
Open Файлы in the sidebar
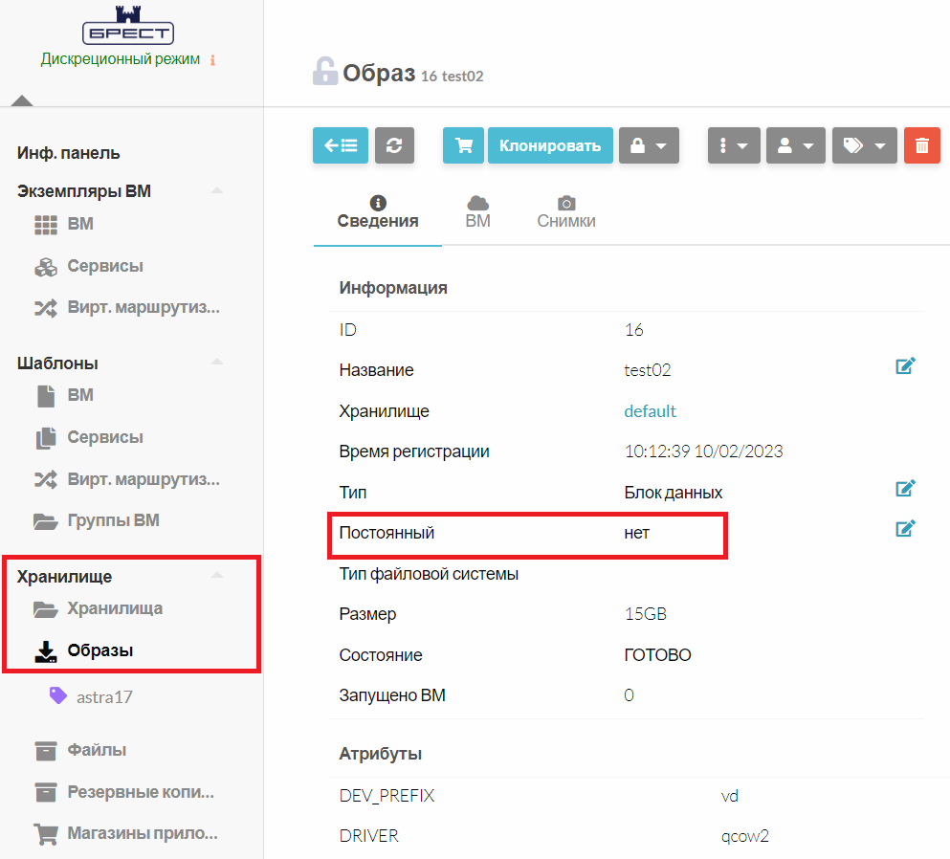tap(96, 750)
